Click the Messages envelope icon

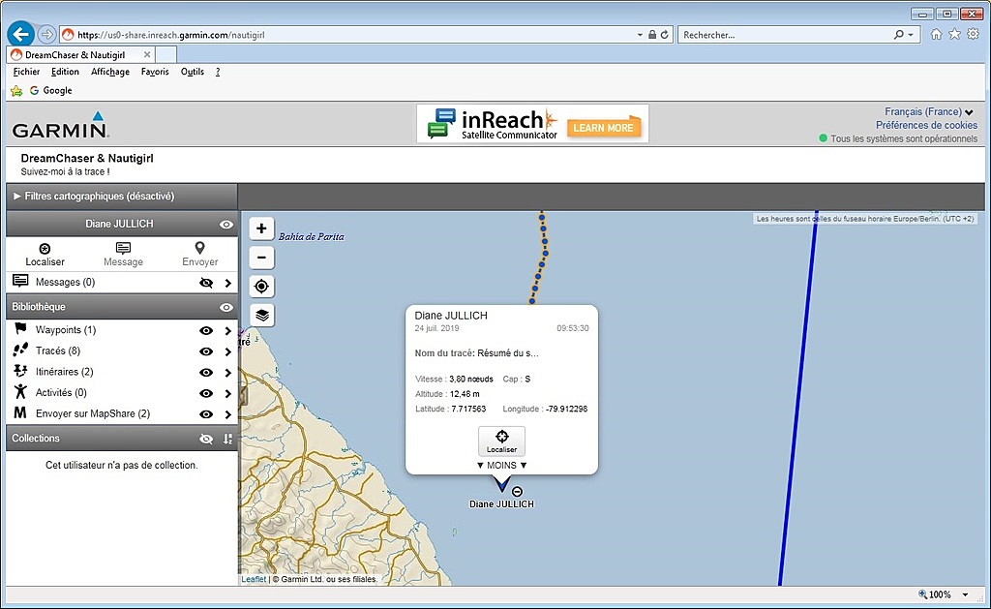[20, 281]
